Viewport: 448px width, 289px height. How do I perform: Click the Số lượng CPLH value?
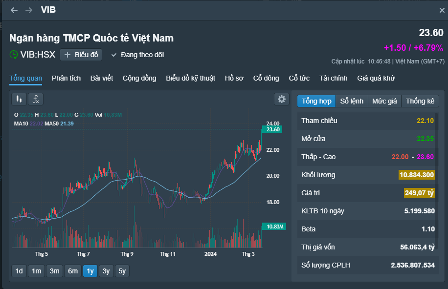(x=413, y=265)
